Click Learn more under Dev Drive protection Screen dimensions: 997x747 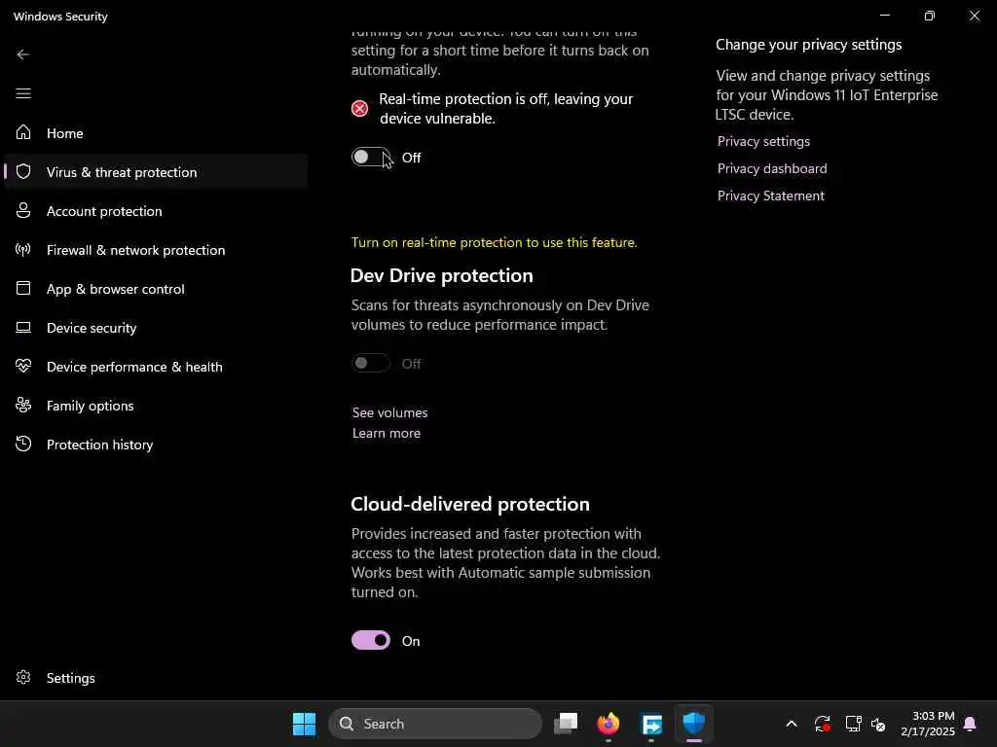click(386, 433)
